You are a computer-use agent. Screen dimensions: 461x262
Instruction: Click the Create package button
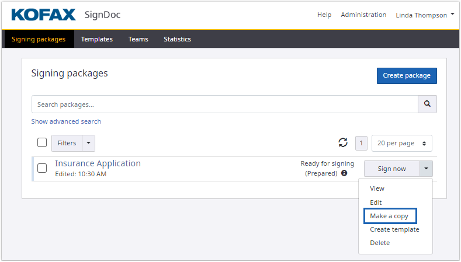point(406,75)
